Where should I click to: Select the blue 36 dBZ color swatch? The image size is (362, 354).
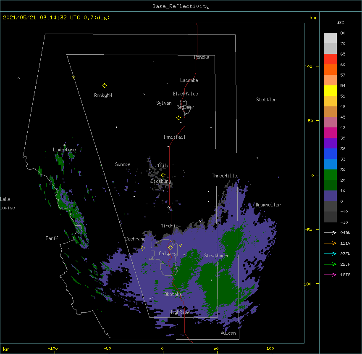330,153
